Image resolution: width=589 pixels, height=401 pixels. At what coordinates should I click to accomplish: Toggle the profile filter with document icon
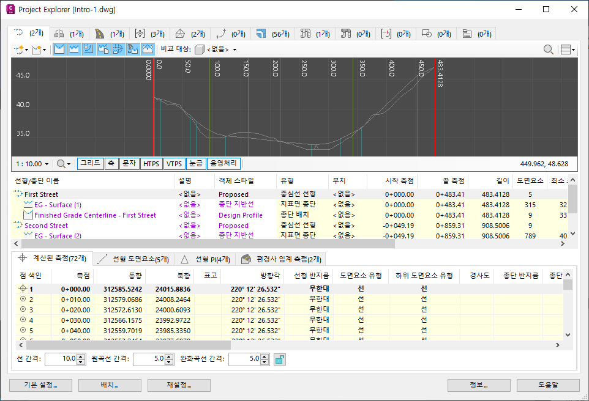103,49
